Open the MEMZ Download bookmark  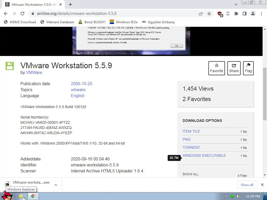click(20, 22)
